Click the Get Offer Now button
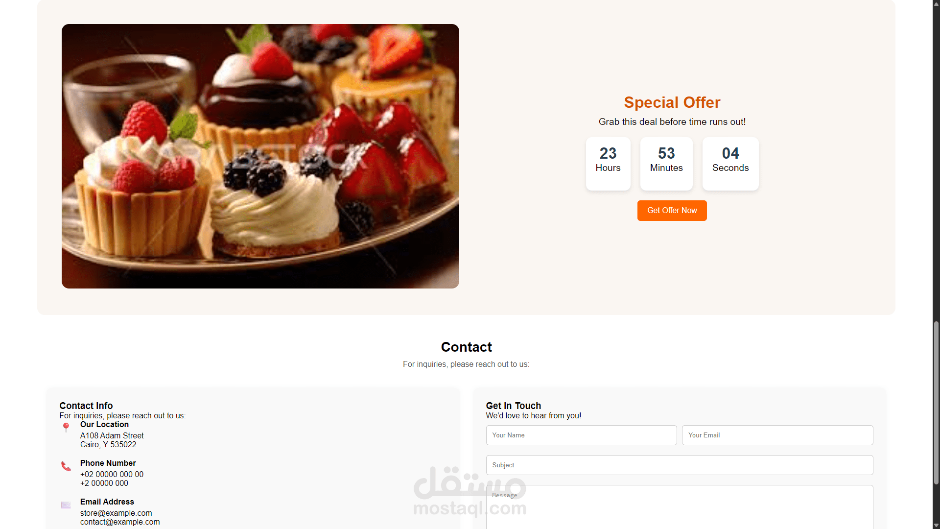Screen dimensions: 940x529 [x=672, y=211]
